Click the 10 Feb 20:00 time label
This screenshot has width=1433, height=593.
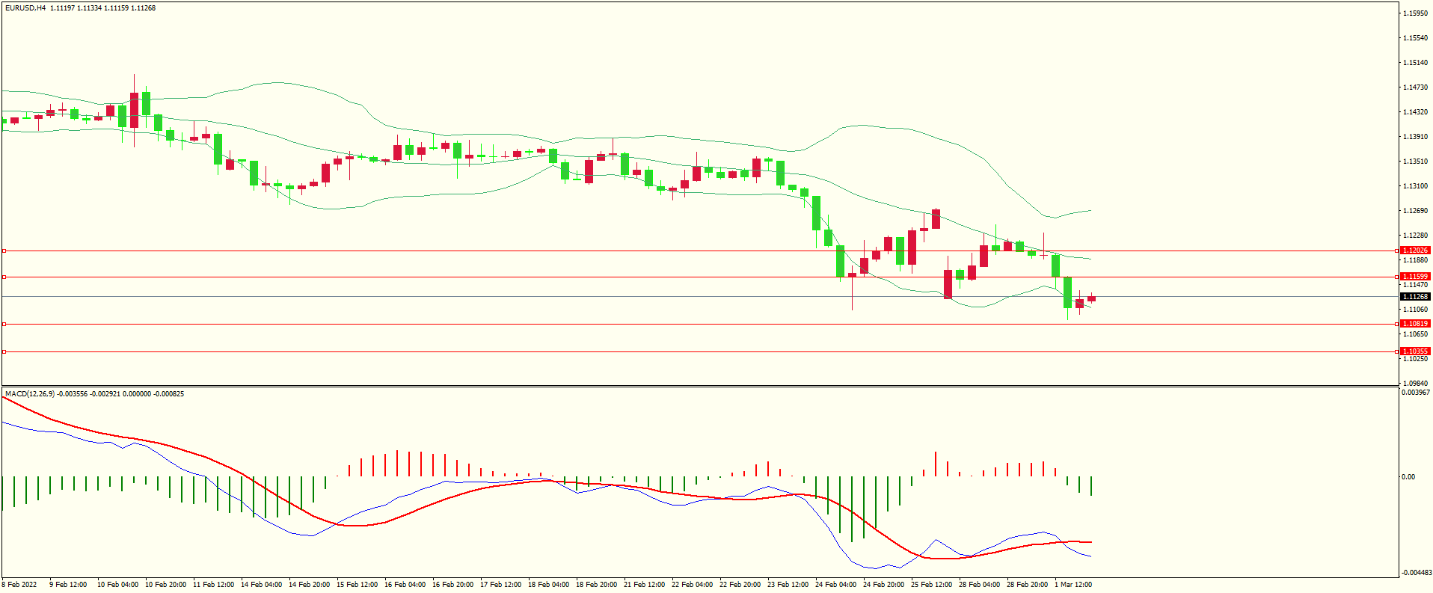coord(165,585)
